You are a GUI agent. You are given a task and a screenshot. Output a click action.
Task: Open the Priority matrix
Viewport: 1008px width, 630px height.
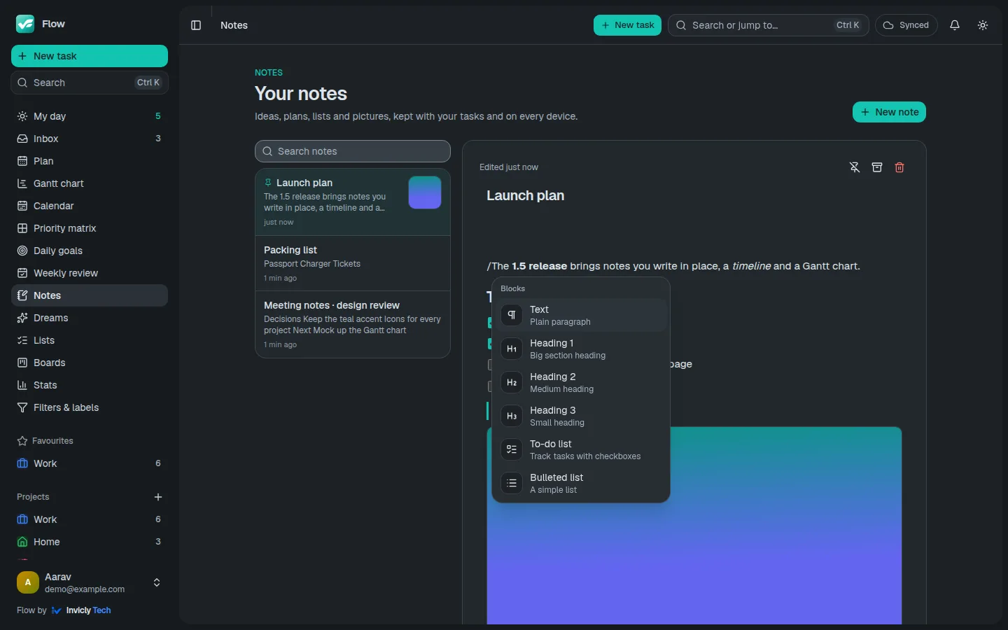click(90, 228)
